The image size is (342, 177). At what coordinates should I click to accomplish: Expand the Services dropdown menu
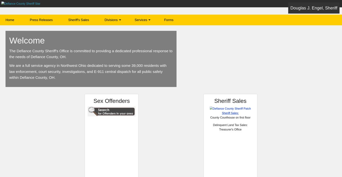click(142, 20)
